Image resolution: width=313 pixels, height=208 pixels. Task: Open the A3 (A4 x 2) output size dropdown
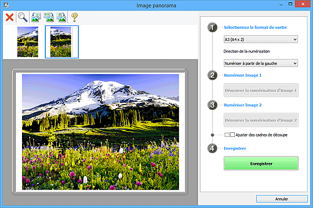click(261, 39)
